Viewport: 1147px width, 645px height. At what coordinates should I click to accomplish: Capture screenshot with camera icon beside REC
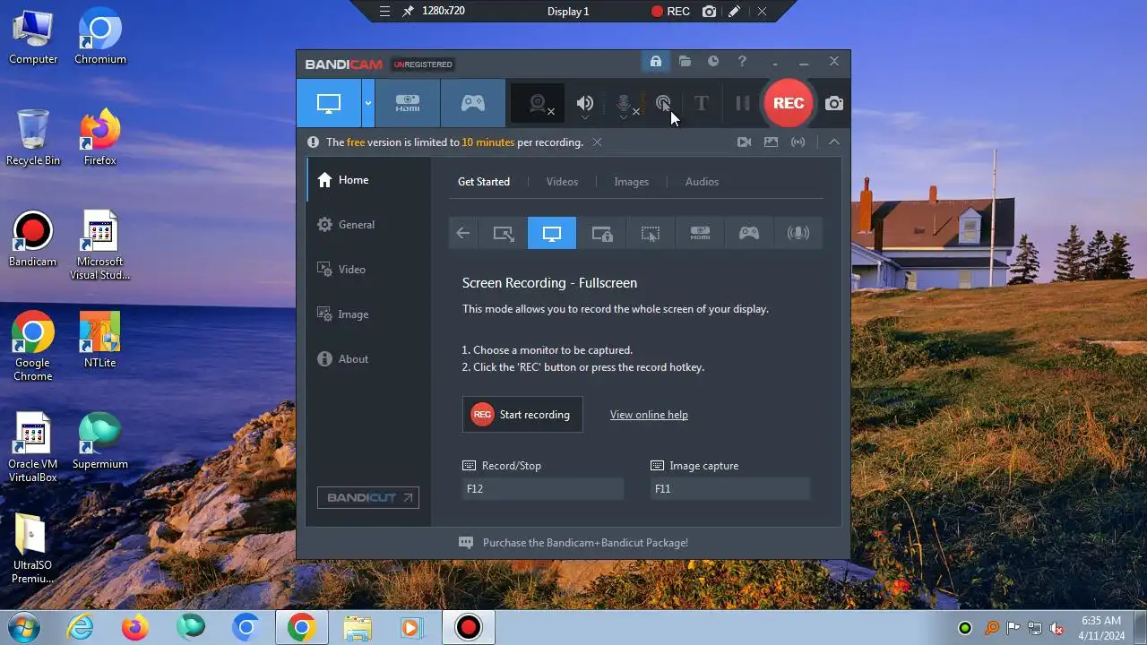[x=834, y=104]
